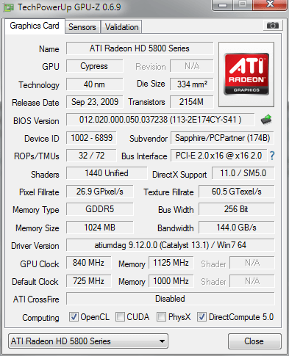Click the bus interface question mark icon
The image size is (289, 356).
pyautogui.click(x=272, y=156)
